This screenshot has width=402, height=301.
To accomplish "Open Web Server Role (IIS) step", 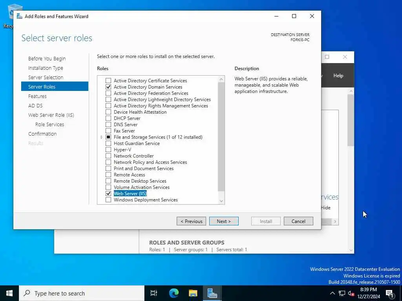I will pos(51,115).
